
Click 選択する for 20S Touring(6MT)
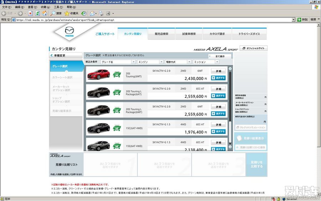pyautogui.click(x=218, y=78)
